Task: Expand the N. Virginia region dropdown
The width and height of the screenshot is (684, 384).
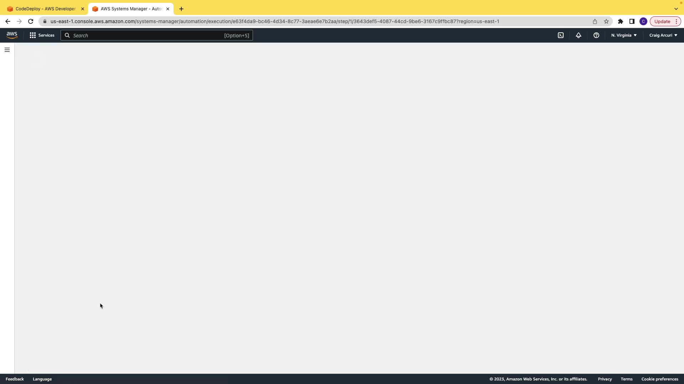Action: click(624, 35)
